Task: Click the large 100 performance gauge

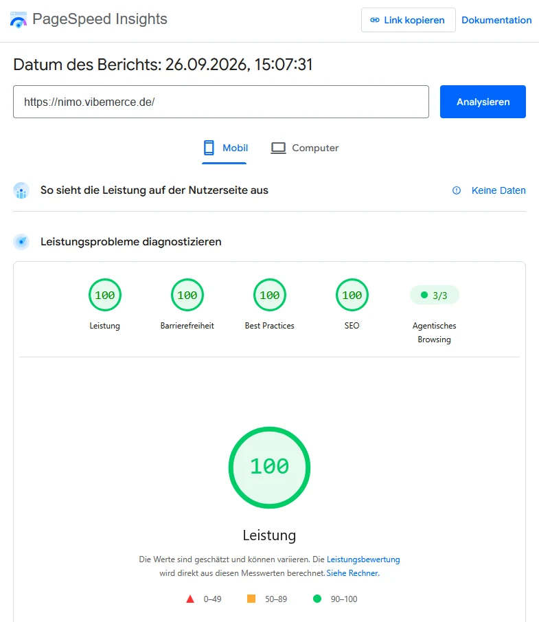Action: click(269, 467)
